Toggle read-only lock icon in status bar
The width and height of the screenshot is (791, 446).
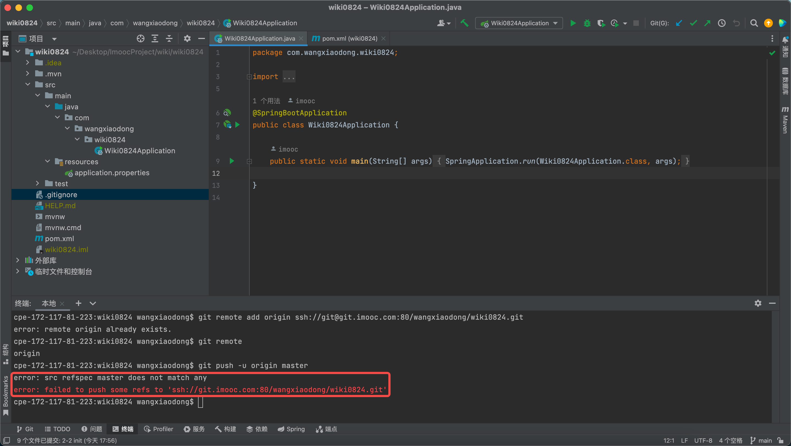tap(781, 441)
